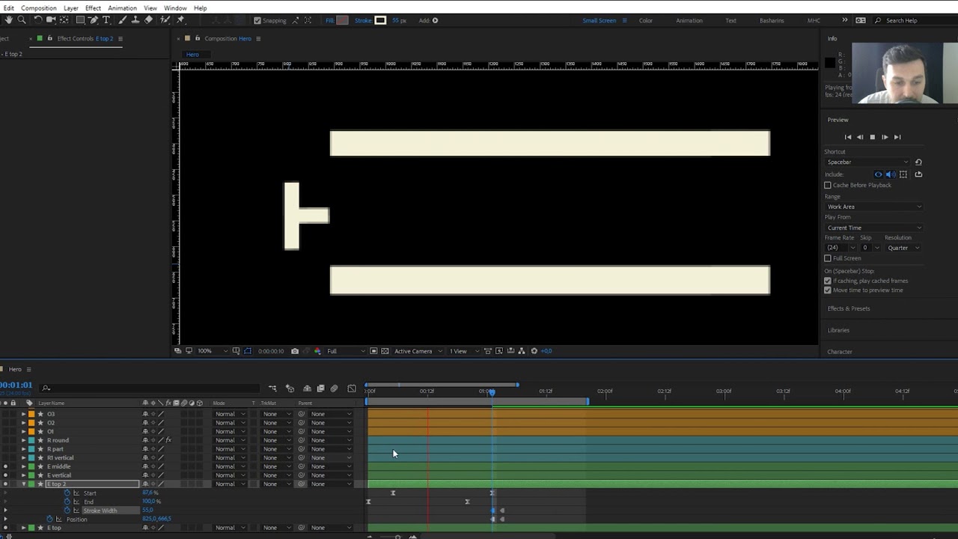Open the Shortcut Spacebar dropdown
This screenshot has width=958, height=539.
(868, 162)
